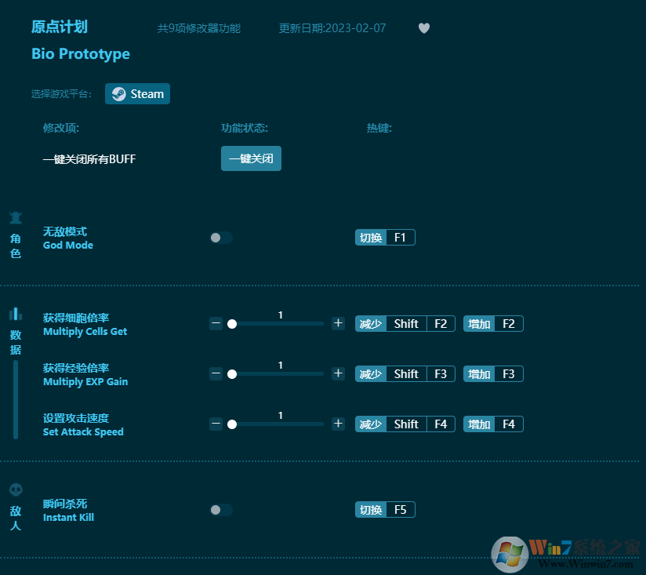Click the F3 increase hotkey for EXP
This screenshot has width=646, height=575.
tap(508, 374)
